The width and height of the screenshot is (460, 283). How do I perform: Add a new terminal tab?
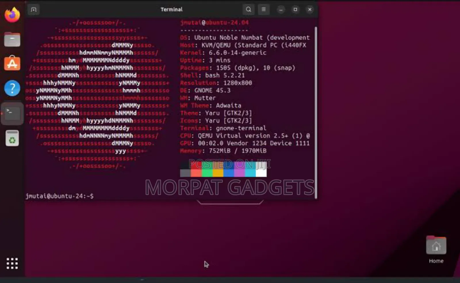(x=34, y=9)
